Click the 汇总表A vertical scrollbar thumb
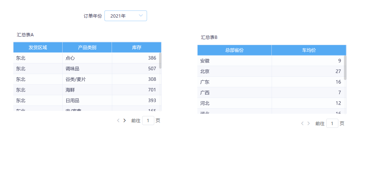Viewport: 380px width, 175px height. pos(160,61)
